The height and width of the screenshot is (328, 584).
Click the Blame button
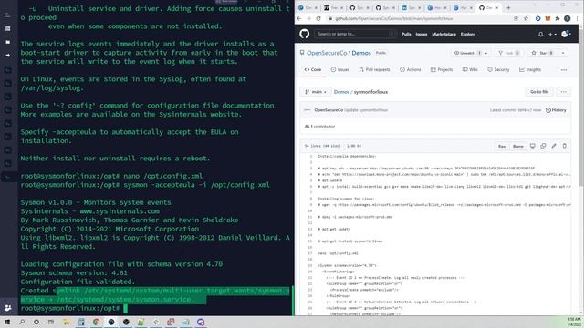point(517,146)
